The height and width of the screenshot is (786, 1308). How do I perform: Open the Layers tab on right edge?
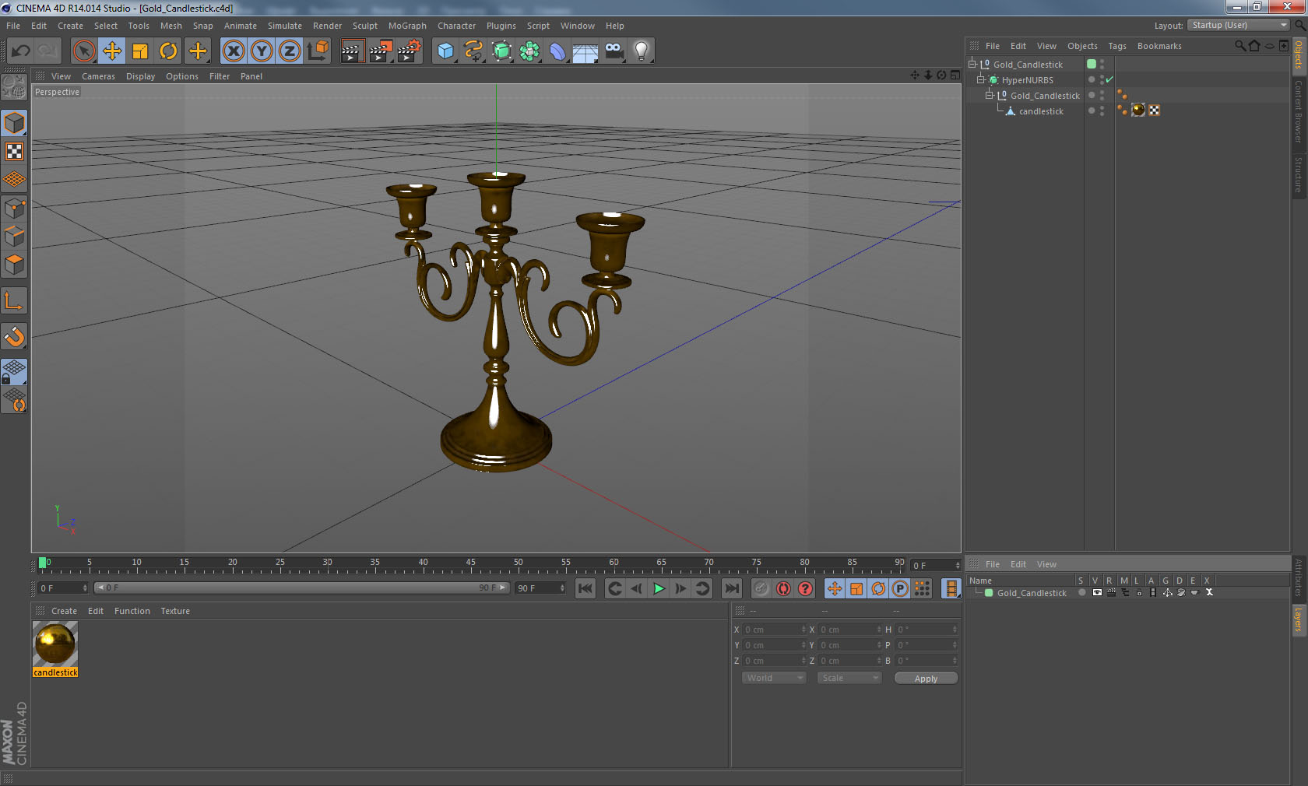[1299, 620]
